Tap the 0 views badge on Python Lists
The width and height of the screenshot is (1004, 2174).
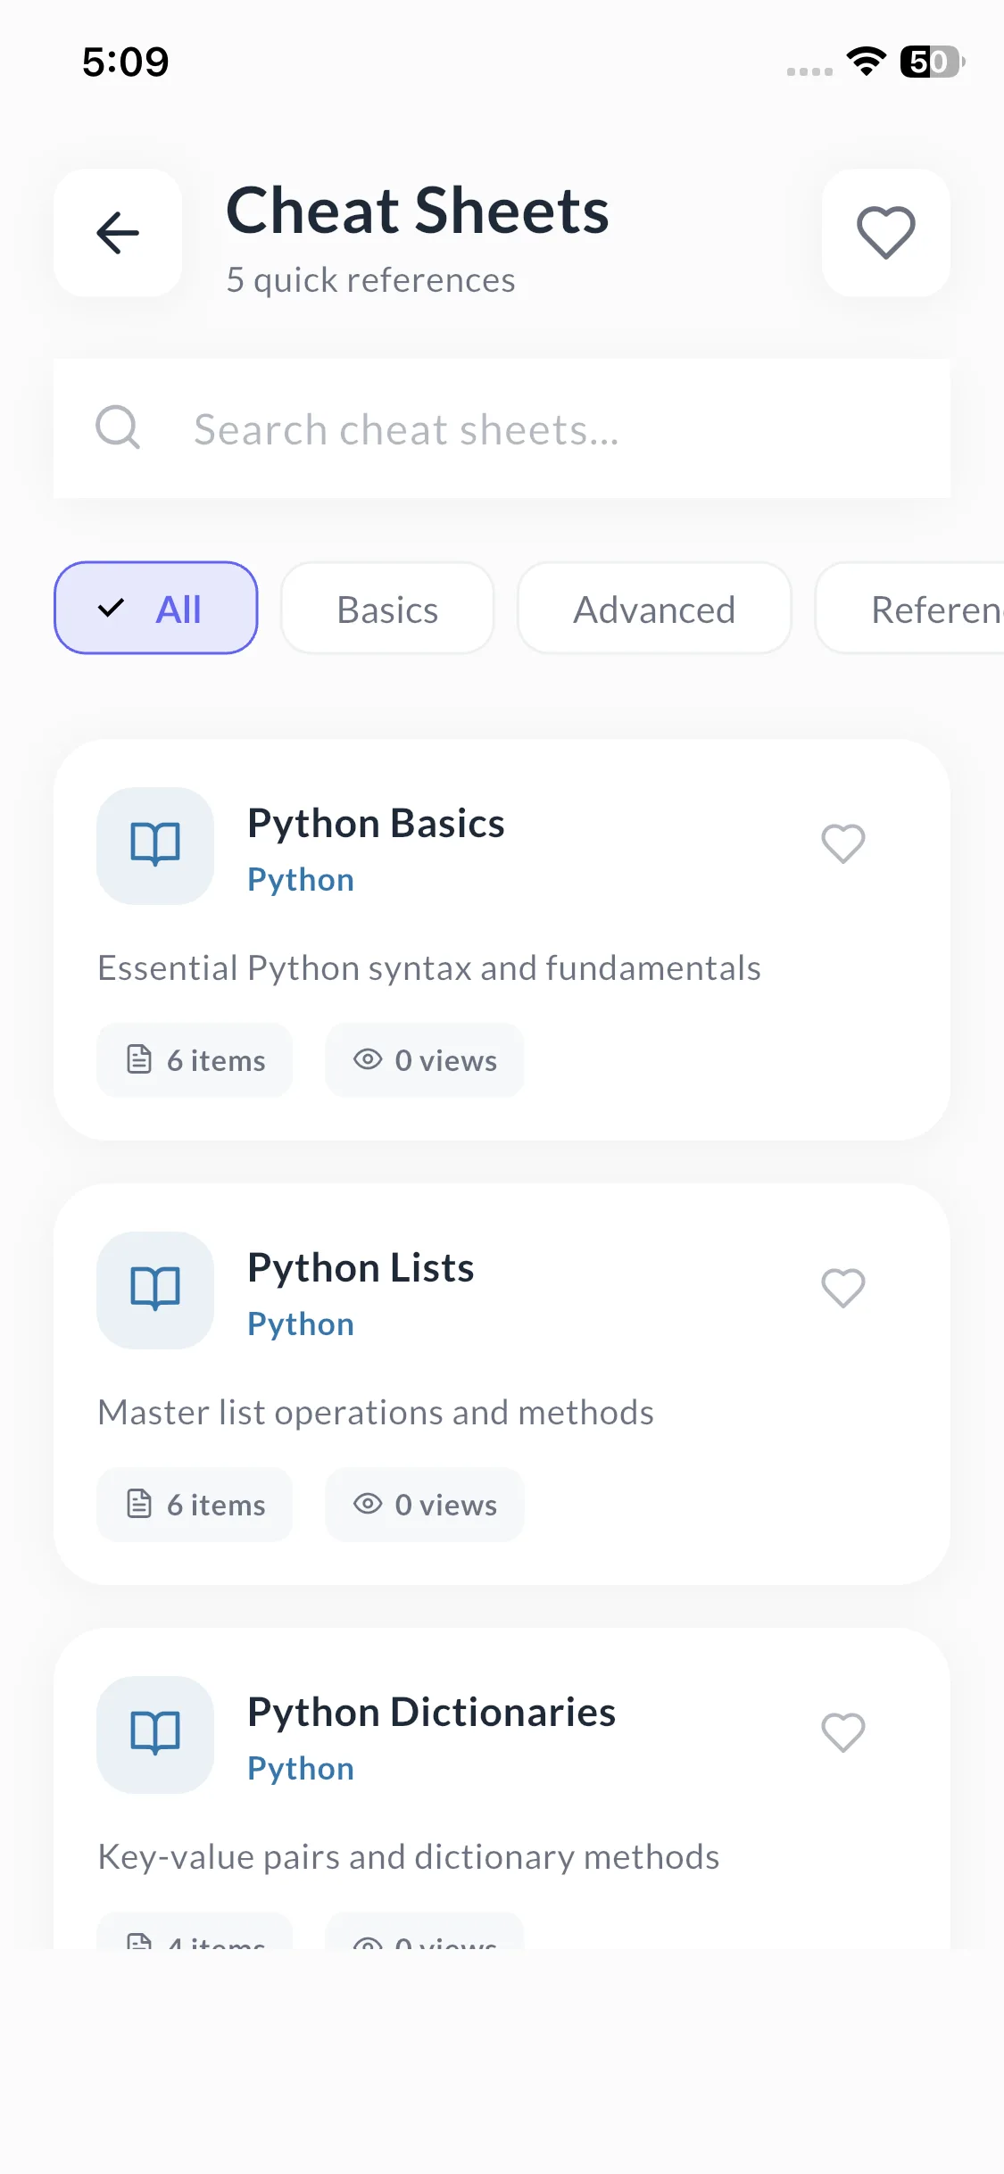[x=425, y=1505]
